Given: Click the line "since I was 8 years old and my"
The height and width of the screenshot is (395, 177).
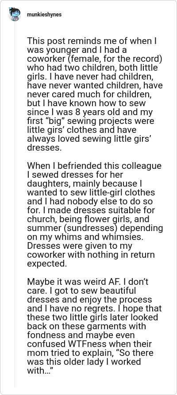Looking at the screenshot, I should pos(90,112).
